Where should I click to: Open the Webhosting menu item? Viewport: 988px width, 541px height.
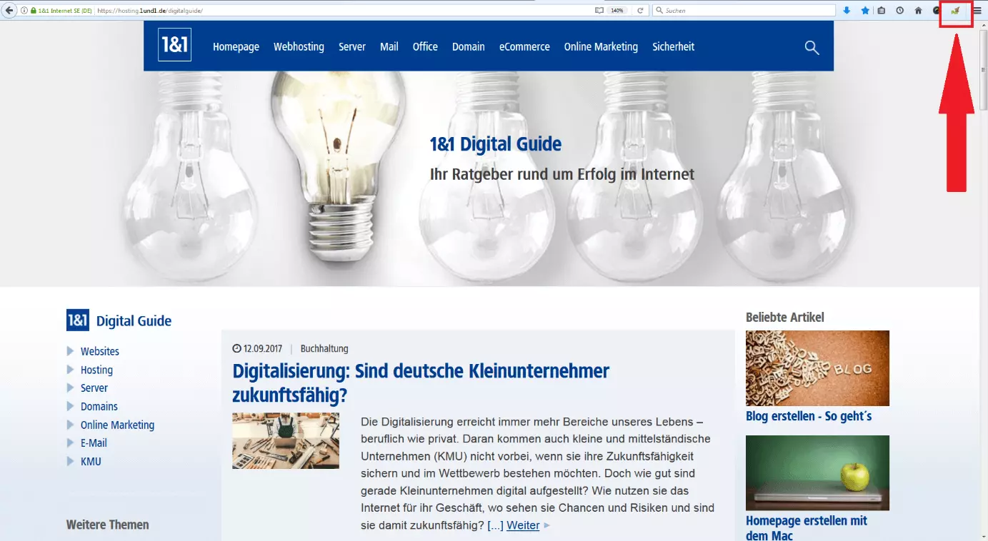299,46
